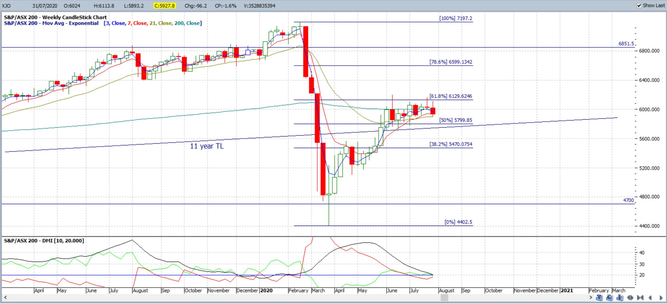Click the CP:-1.6% value
This screenshot has width=667, height=304.
225,6
